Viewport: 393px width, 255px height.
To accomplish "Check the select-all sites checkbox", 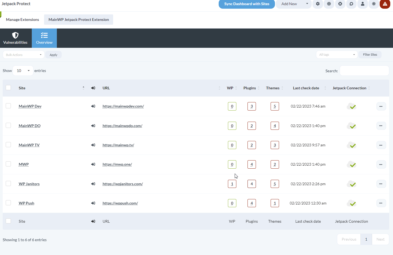I will coord(8,87).
